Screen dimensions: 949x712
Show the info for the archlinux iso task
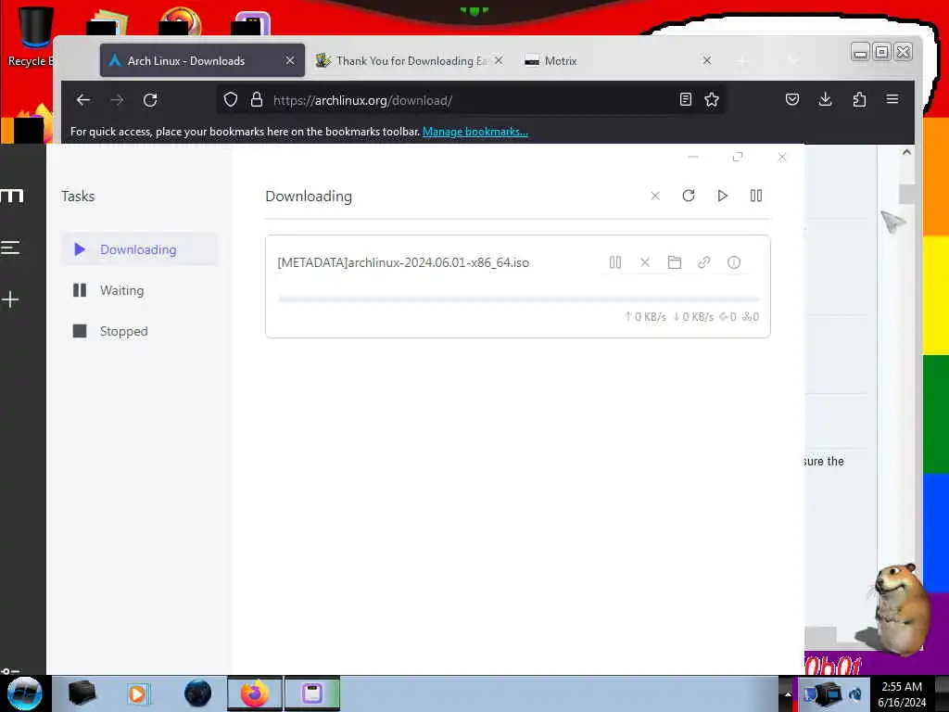click(734, 262)
